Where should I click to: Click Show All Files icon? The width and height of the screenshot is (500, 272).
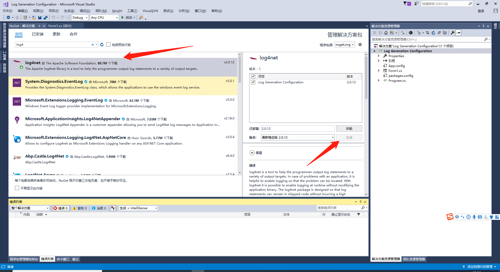point(445,33)
